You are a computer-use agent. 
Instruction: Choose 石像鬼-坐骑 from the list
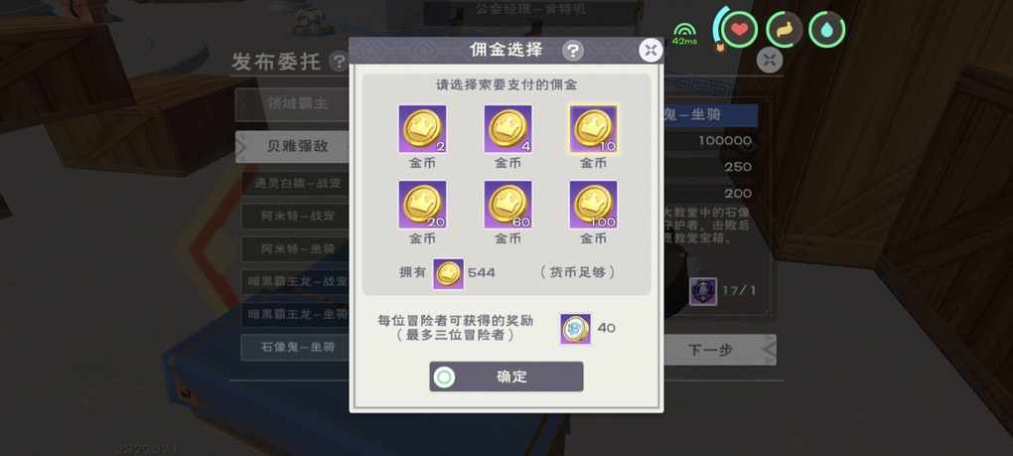pyautogui.click(x=296, y=348)
